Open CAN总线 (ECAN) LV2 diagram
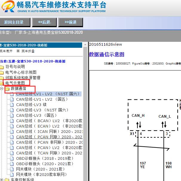 point(49,126)
